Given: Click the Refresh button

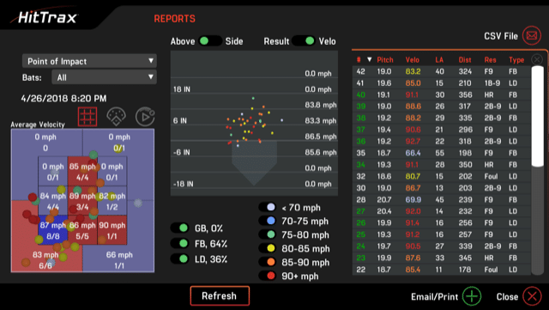Looking at the screenshot, I should pos(220,295).
